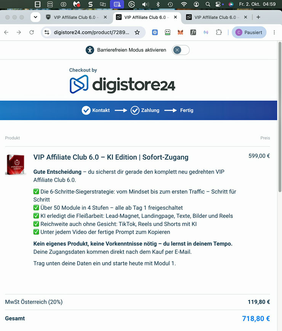This screenshot has height=331, width=282.
Task: Open the Pausiert profile button
Action: [x=249, y=32]
